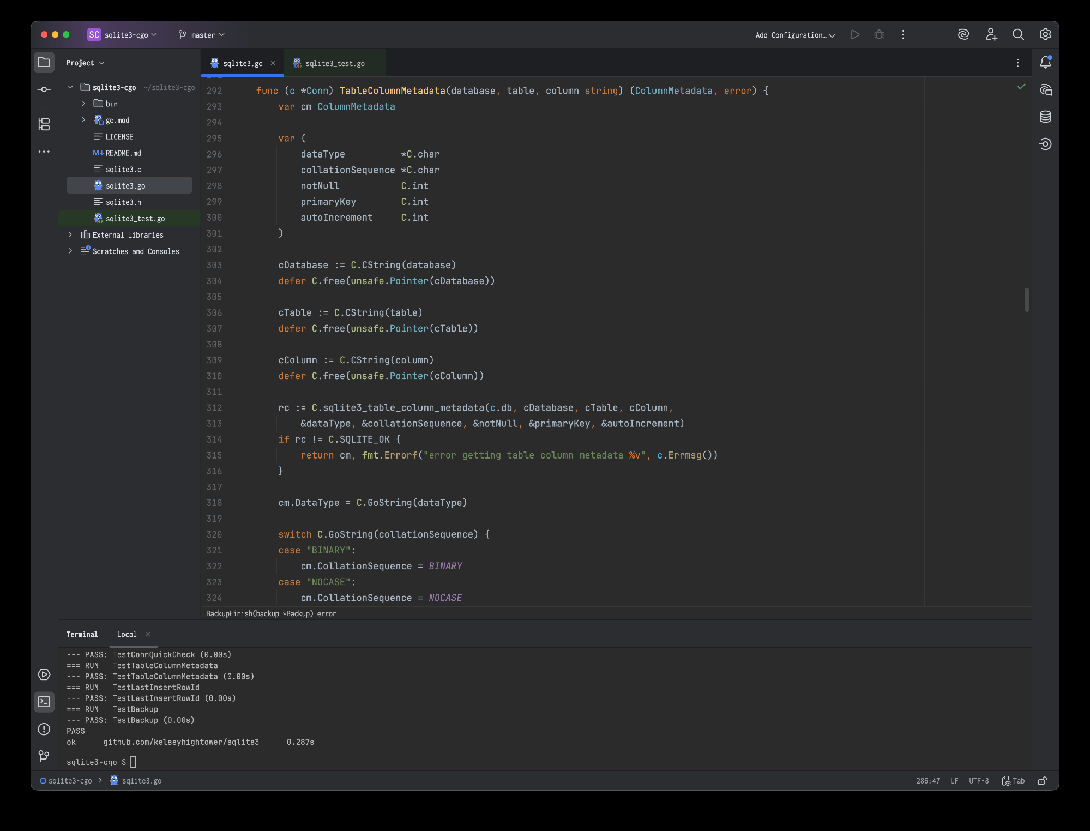Image resolution: width=1090 pixels, height=831 pixels.
Task: Click the UTF-8 encoding in status bar
Action: (978, 781)
